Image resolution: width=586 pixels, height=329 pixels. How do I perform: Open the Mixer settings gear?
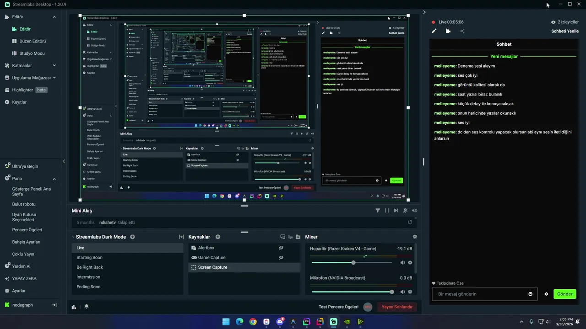tap(415, 237)
